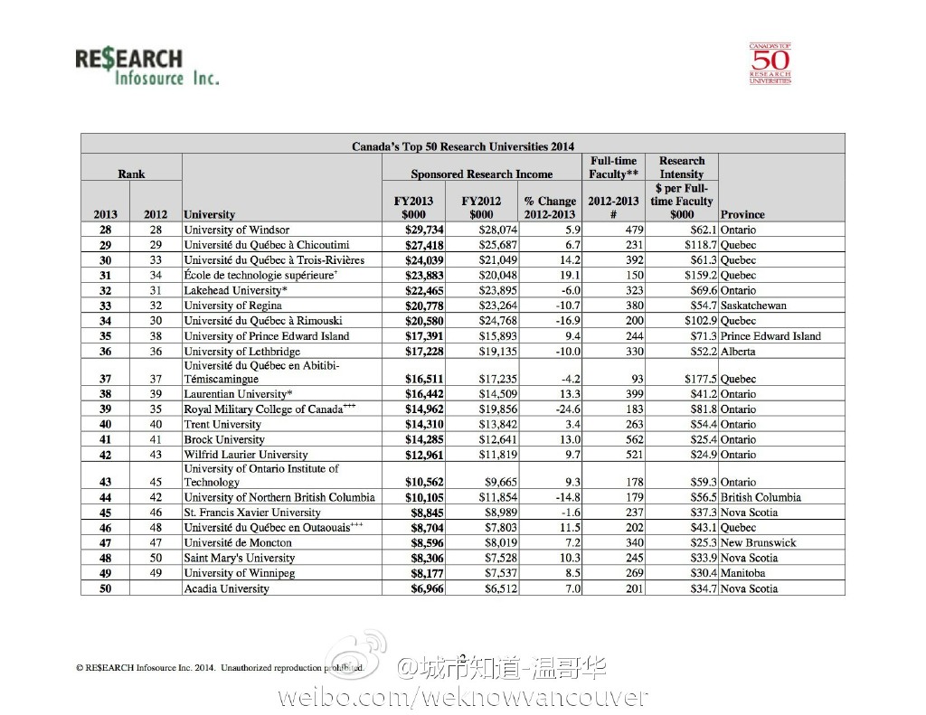Click St. Francis Xavier University

point(252,513)
